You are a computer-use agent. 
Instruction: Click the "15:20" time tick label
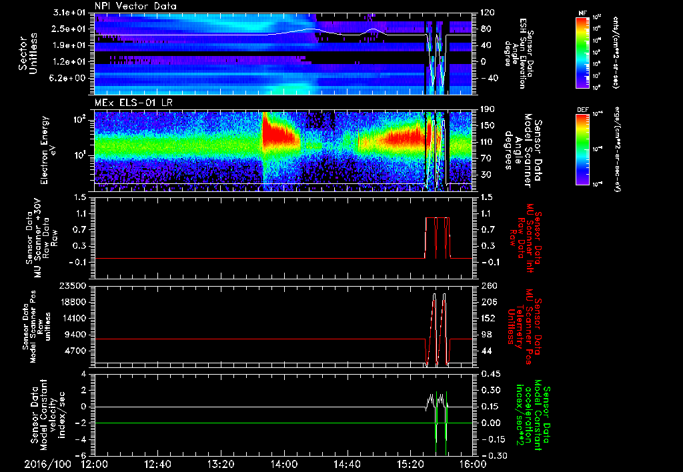point(410,464)
